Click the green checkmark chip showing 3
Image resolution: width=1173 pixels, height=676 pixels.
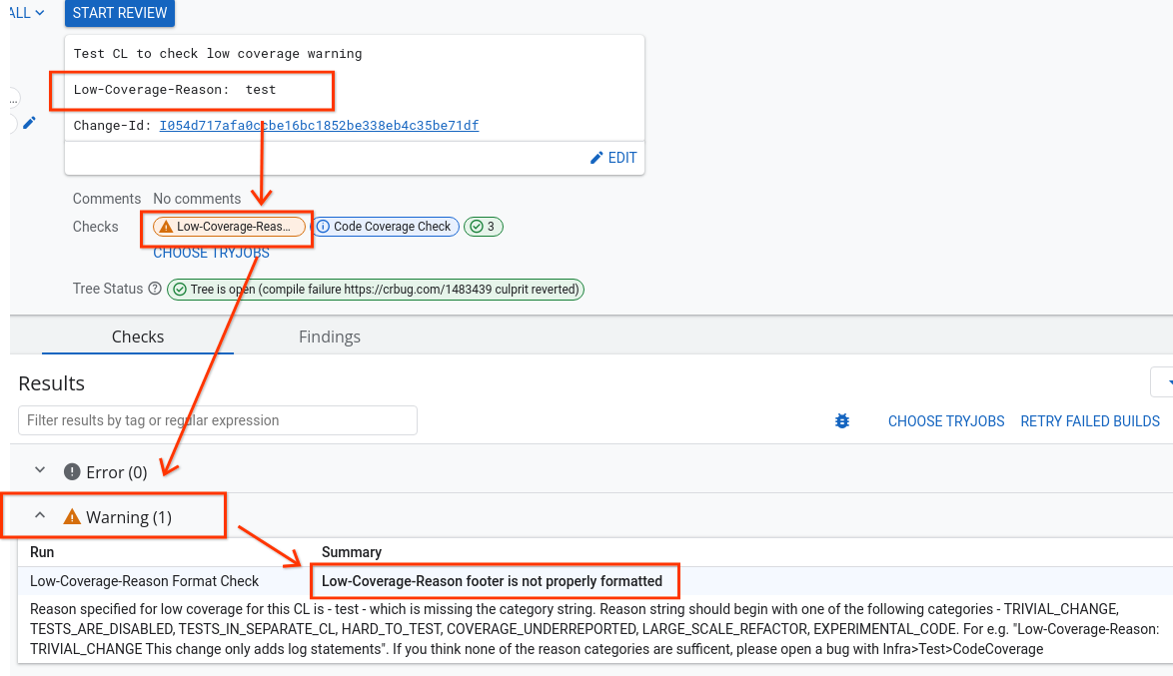484,227
